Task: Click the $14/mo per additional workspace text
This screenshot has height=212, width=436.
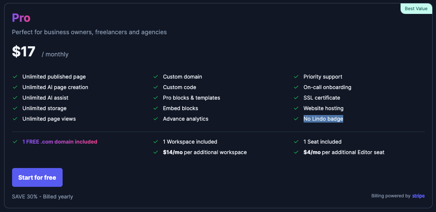Action: [205, 152]
